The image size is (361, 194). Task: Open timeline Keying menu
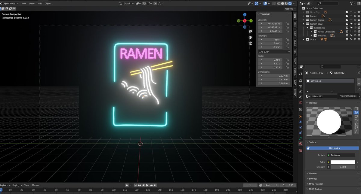[17, 185]
